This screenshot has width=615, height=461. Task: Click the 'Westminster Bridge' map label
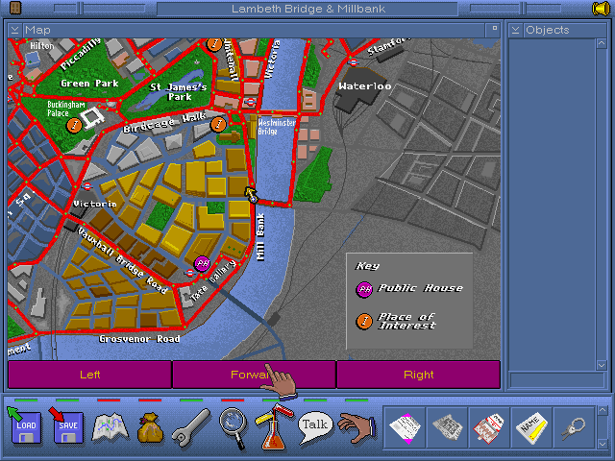(x=276, y=127)
